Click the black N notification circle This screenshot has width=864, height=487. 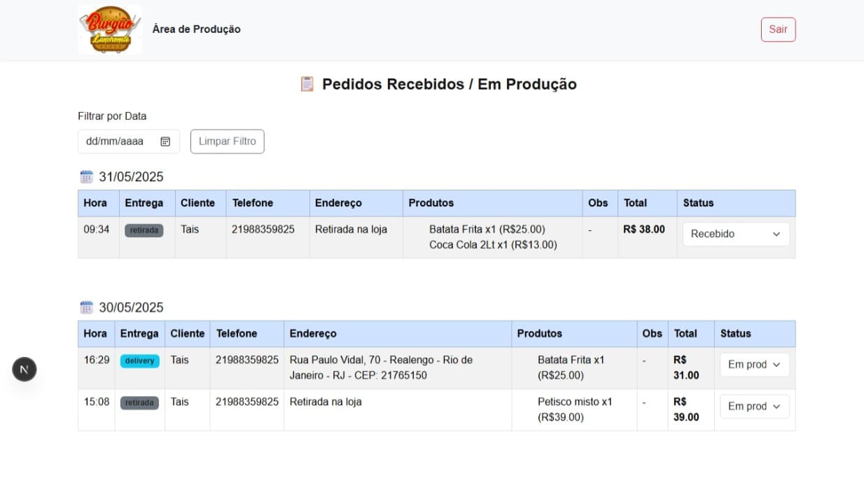click(x=25, y=369)
